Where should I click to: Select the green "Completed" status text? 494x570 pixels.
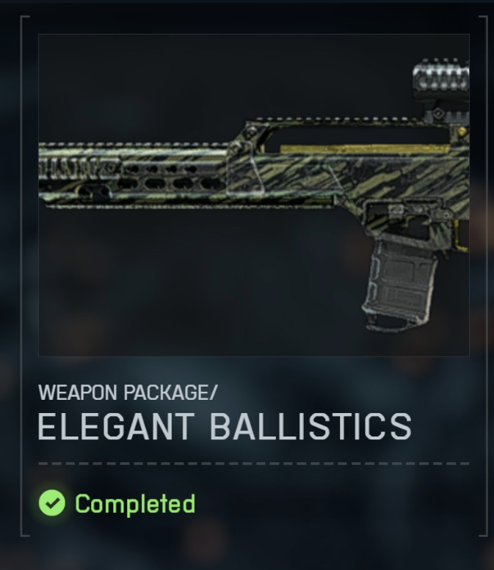click(135, 504)
